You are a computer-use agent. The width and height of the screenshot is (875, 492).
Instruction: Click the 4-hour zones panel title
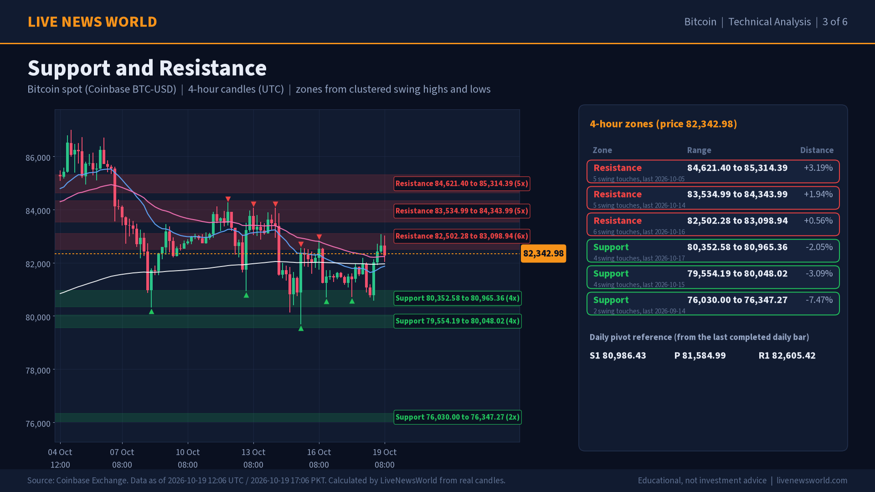click(663, 124)
